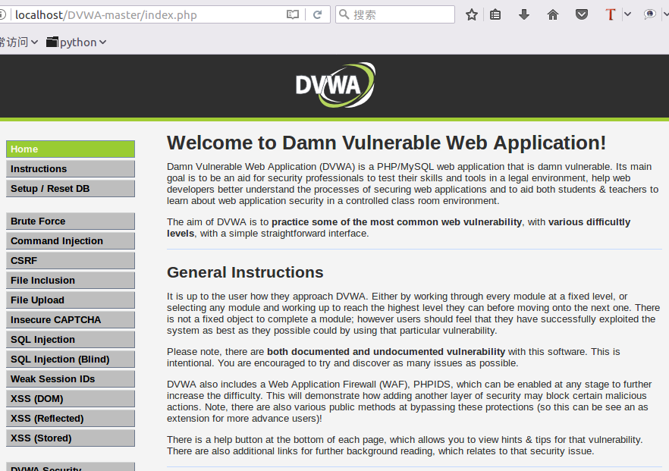
Task: Click the General Instructions heading
Action: [245, 272]
